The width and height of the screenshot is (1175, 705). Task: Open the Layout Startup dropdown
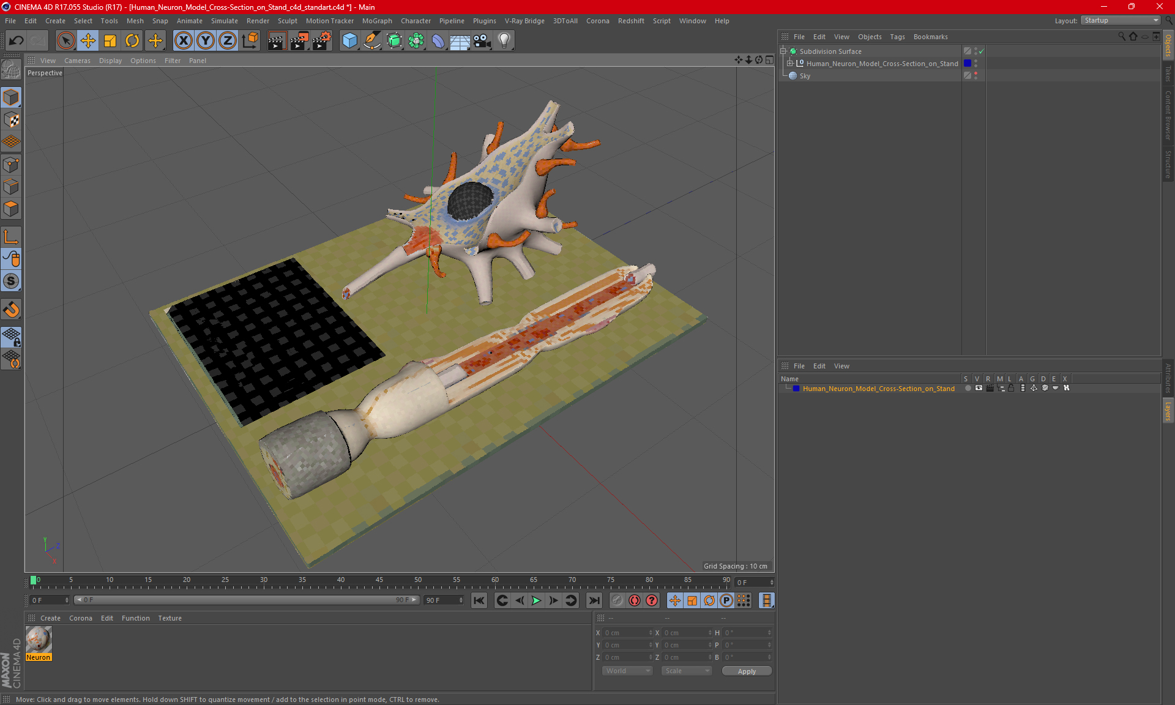(1121, 20)
